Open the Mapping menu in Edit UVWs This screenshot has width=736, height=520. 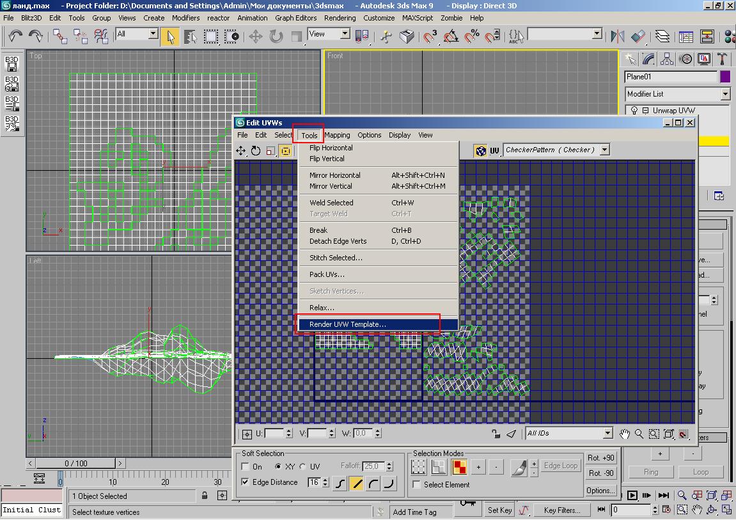337,135
